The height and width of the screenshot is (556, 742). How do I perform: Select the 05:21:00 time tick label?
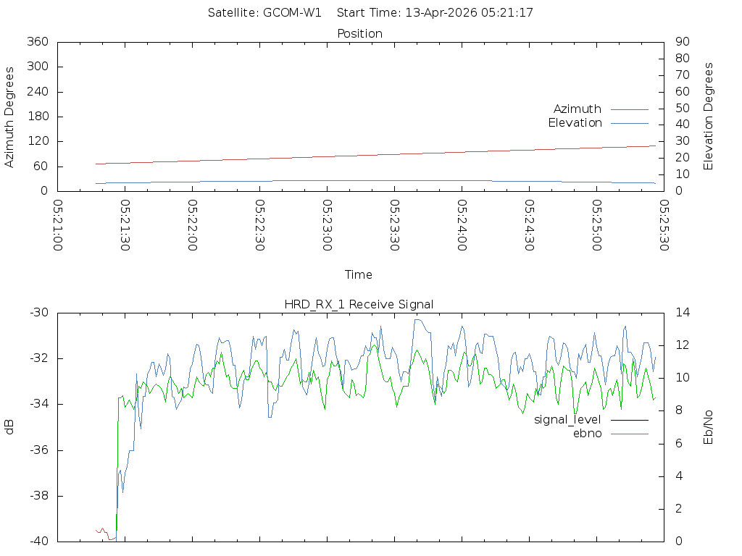point(59,225)
